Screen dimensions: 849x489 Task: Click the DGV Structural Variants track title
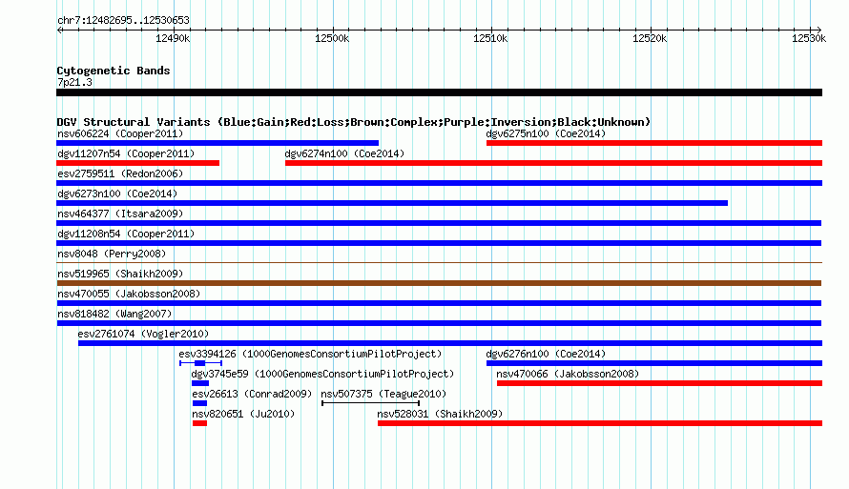point(354,122)
